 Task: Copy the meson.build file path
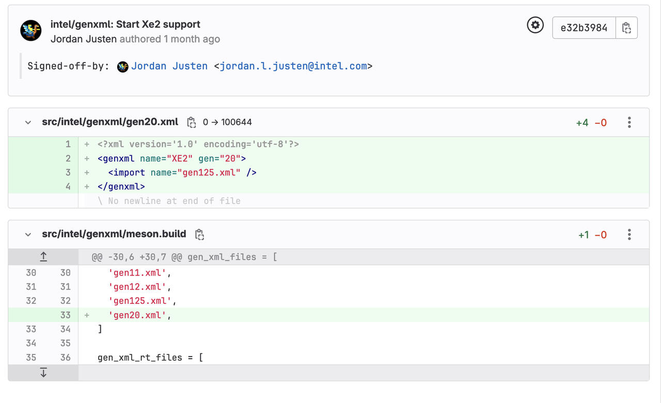[x=199, y=234]
